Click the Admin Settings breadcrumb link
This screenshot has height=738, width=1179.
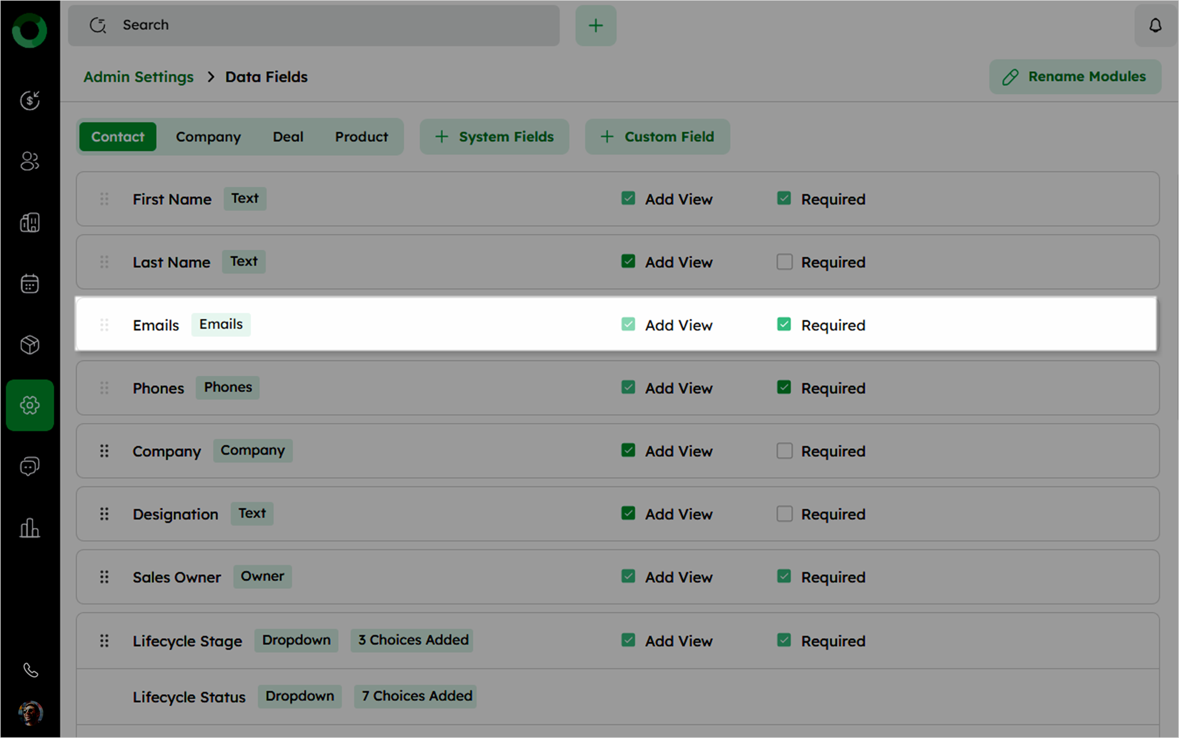tap(139, 77)
